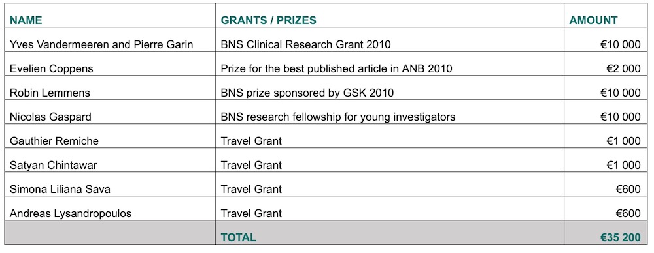Click the BNS Clinical Research Grant 2010 cell
Image resolution: width=654 pixels, height=253 pixels.
[x=390, y=40]
